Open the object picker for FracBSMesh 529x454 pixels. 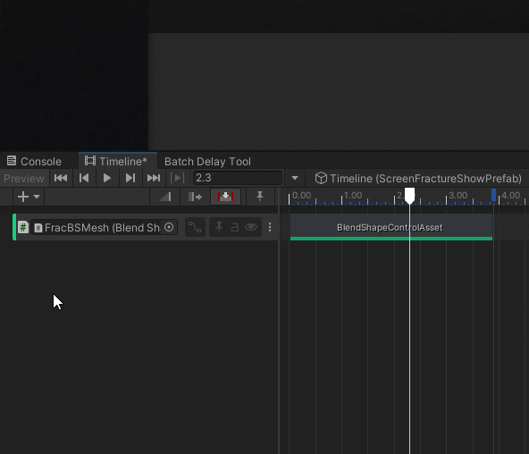[169, 227]
